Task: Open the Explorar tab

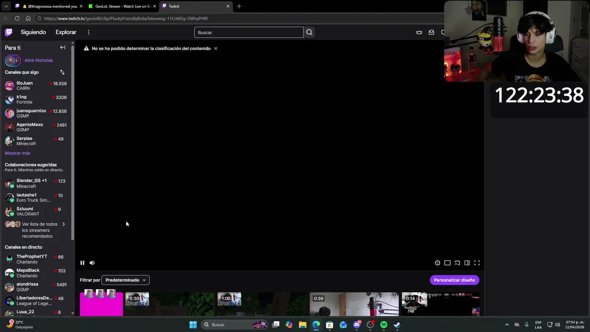Action: pyautogui.click(x=66, y=32)
